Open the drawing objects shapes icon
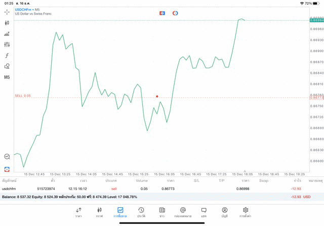This screenshot has width=324, height=226. [x=7, y=66]
